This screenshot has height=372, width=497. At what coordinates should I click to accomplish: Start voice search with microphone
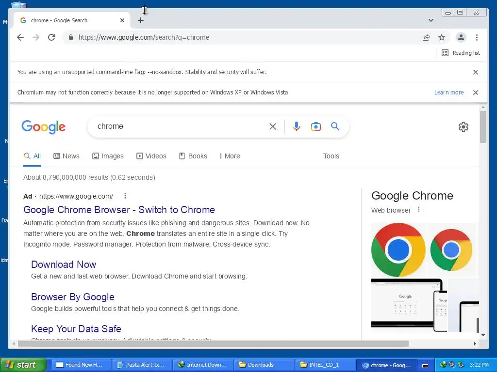(297, 126)
